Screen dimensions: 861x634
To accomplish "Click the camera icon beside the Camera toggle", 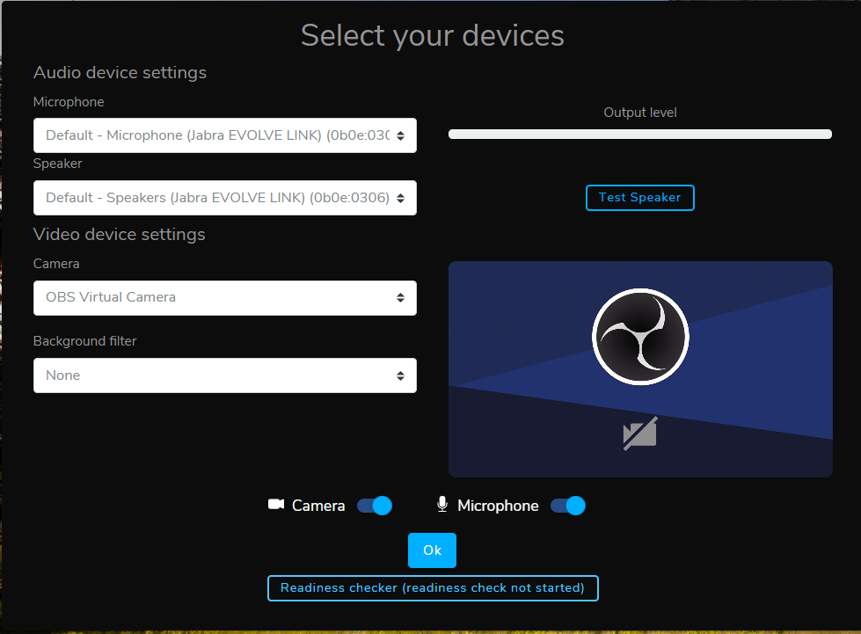I will pos(276,505).
